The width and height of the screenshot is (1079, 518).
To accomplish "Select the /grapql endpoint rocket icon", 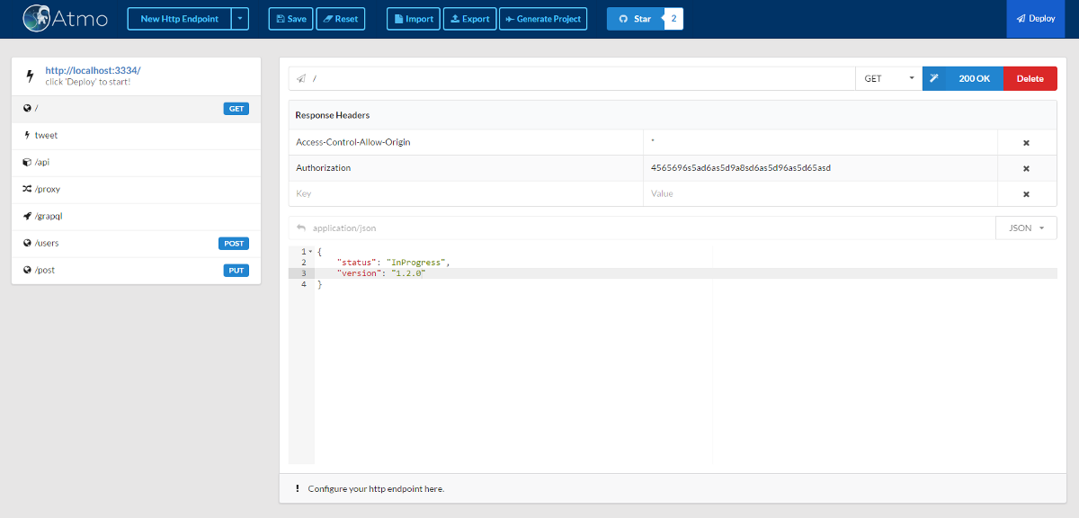I will 27,217.
